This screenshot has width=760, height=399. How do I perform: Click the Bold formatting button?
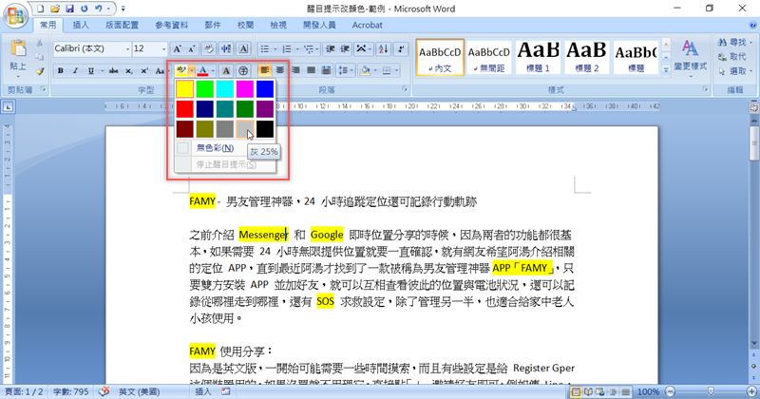click(61, 70)
